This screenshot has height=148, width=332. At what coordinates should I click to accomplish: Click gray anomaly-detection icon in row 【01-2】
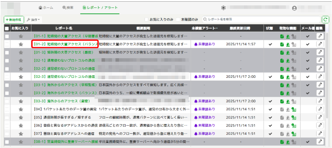point(294,44)
